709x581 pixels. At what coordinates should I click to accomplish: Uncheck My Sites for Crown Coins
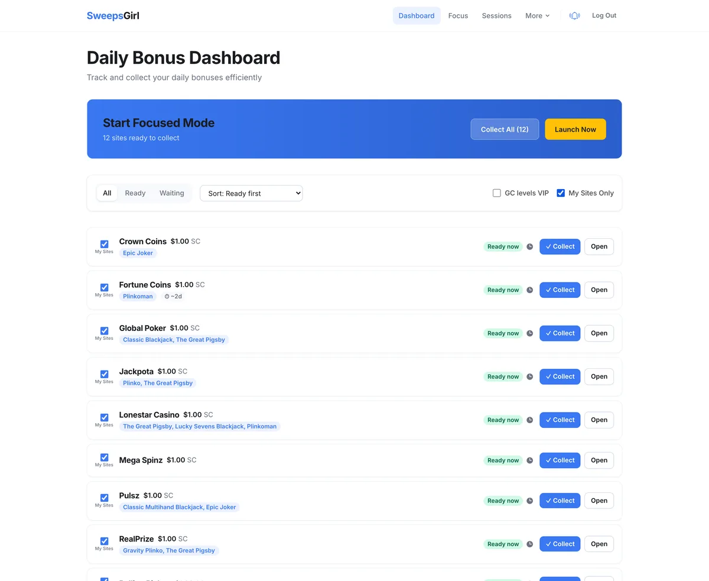[x=105, y=244]
